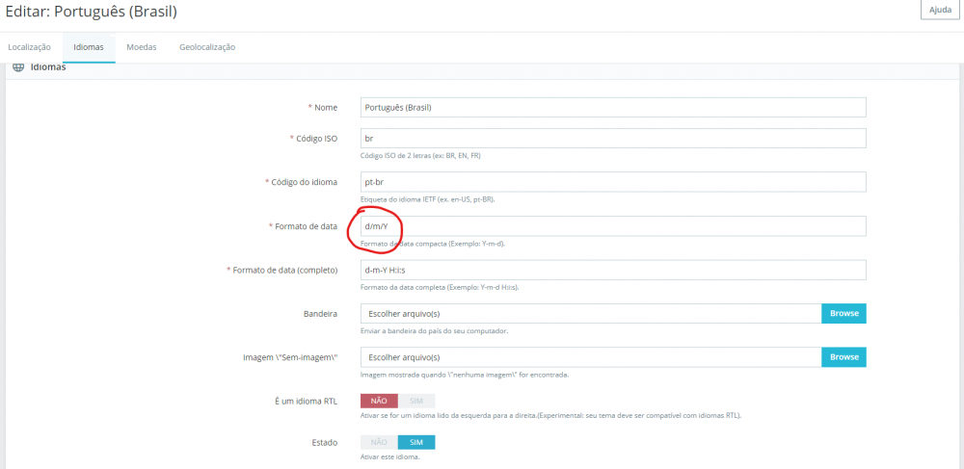964x469 pixels.
Task: Edit the Código do idioma field
Action: coord(613,182)
